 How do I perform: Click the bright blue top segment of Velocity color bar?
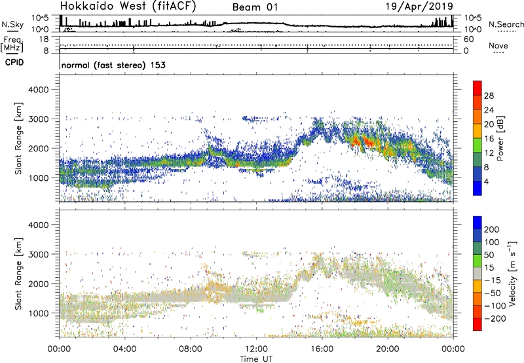pos(477,223)
